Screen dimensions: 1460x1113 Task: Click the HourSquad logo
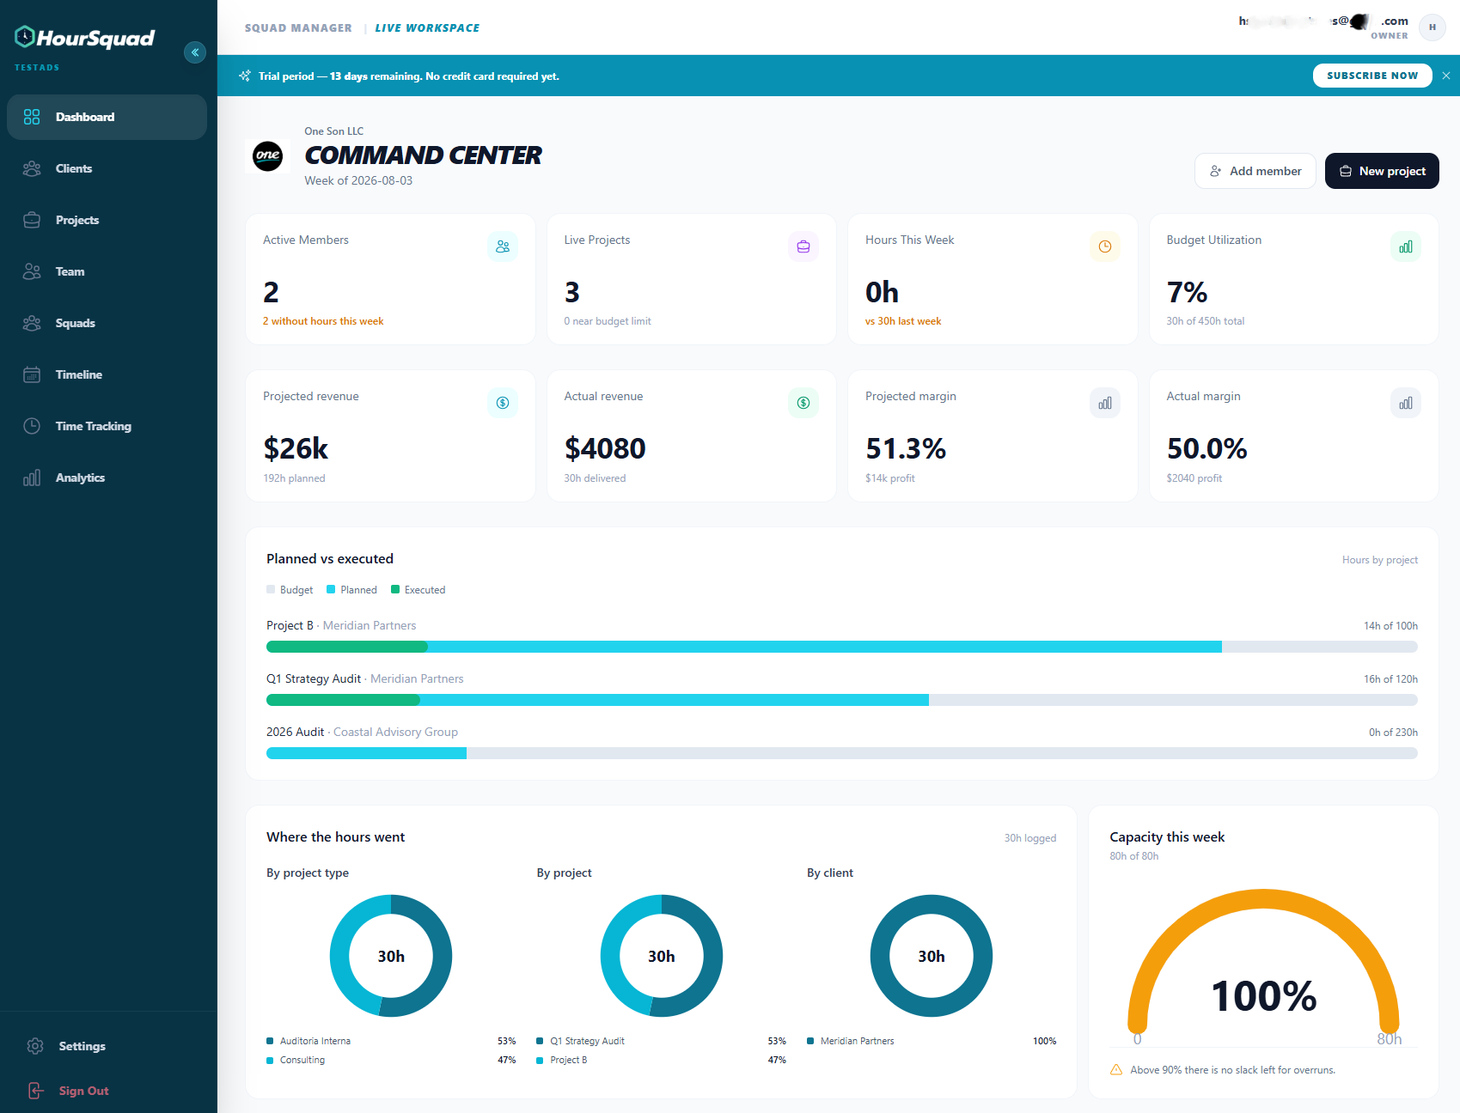(84, 38)
